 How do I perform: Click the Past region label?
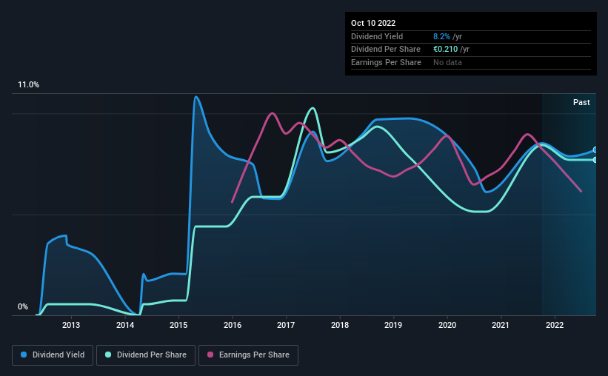tap(581, 102)
